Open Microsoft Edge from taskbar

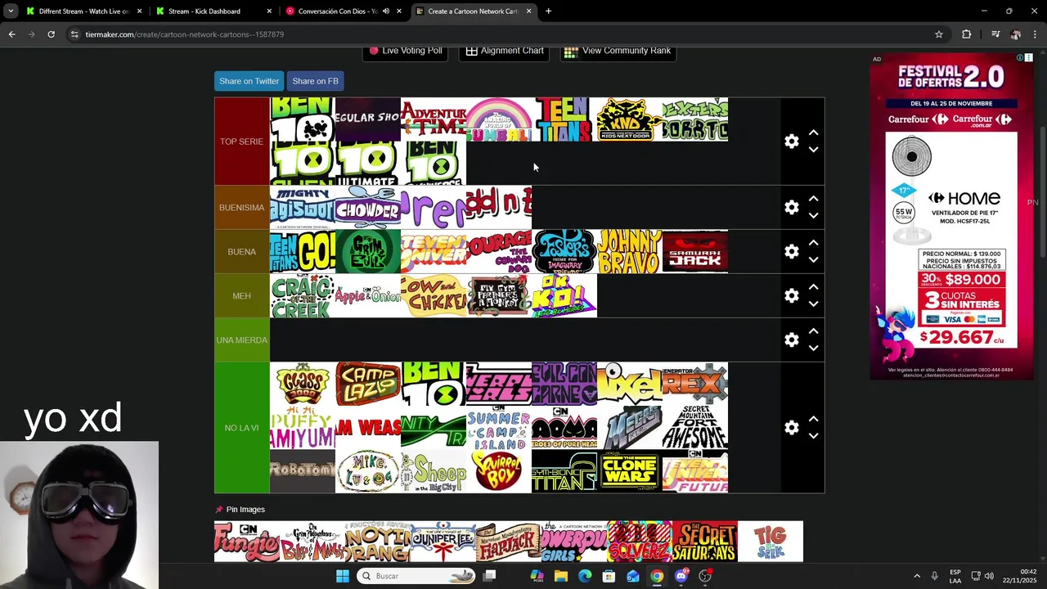tap(585, 576)
